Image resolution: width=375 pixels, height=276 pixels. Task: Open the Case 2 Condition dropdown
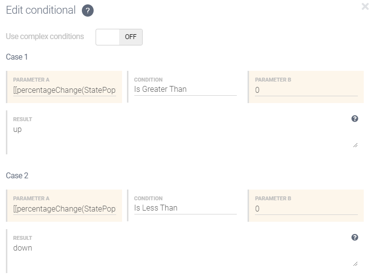(185, 208)
